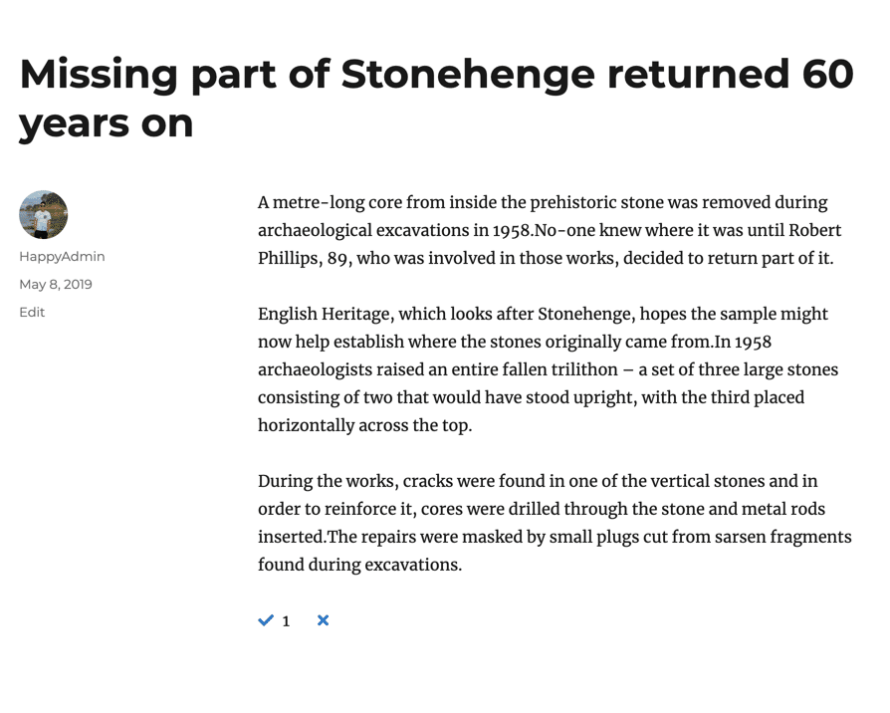Click the like count number 1
The width and height of the screenshot is (890, 713).
click(286, 621)
